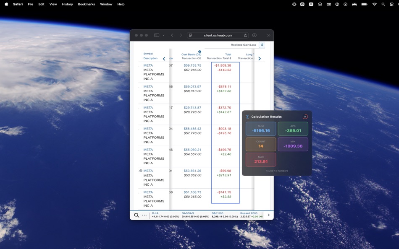Sort by the Total column header
This screenshot has height=249, width=399.
(228, 54)
